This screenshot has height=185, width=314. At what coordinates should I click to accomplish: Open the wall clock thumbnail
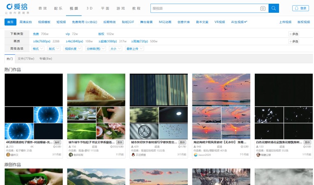[144, 131]
